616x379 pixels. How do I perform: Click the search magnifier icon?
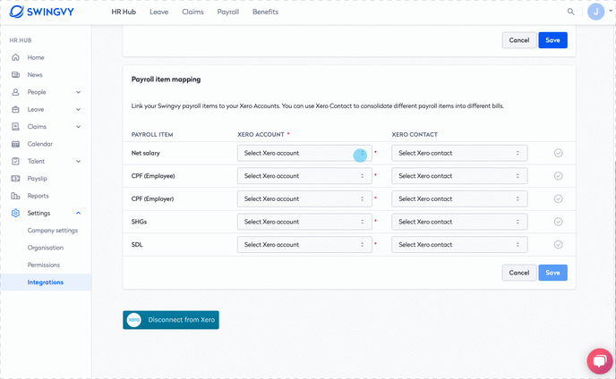tap(571, 12)
